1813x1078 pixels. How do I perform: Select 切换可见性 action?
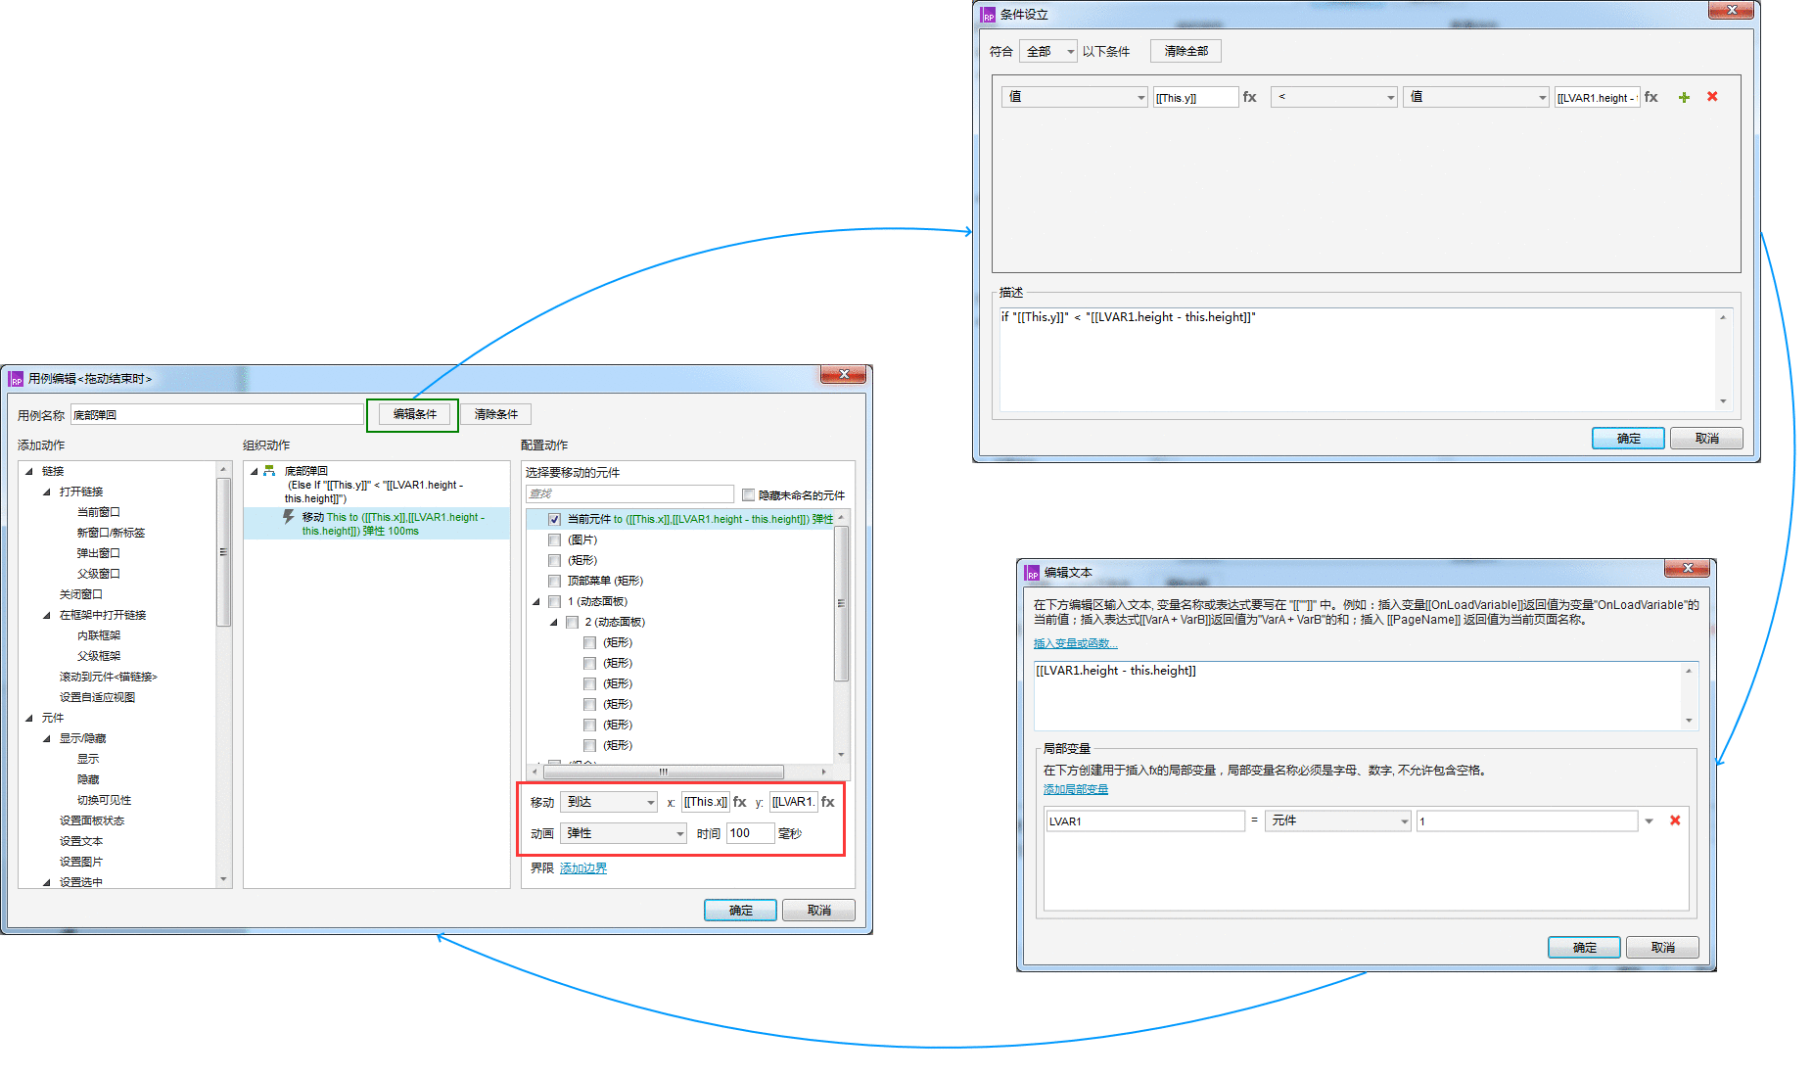tap(104, 800)
